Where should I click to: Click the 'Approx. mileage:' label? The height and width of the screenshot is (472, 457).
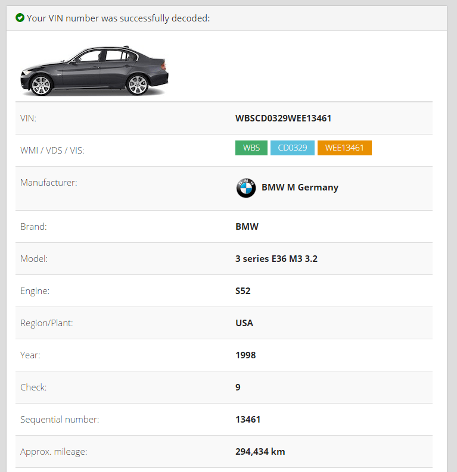click(53, 452)
